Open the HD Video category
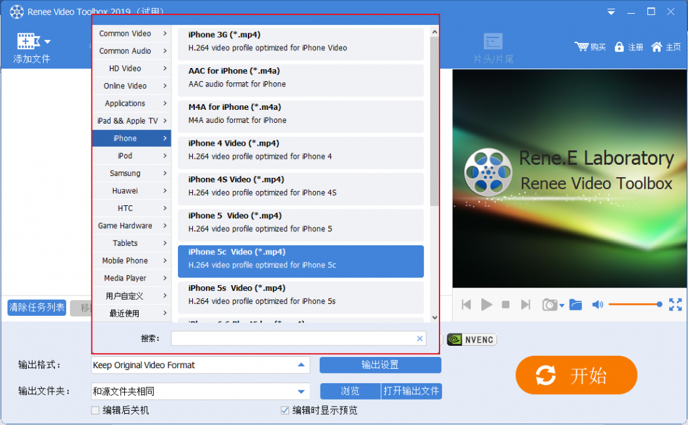 pyautogui.click(x=131, y=69)
